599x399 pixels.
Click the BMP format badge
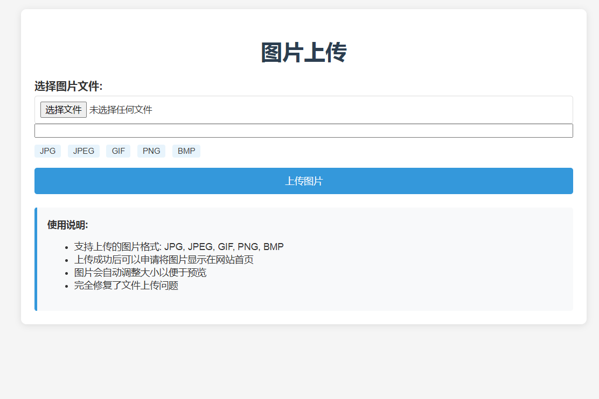(x=186, y=151)
